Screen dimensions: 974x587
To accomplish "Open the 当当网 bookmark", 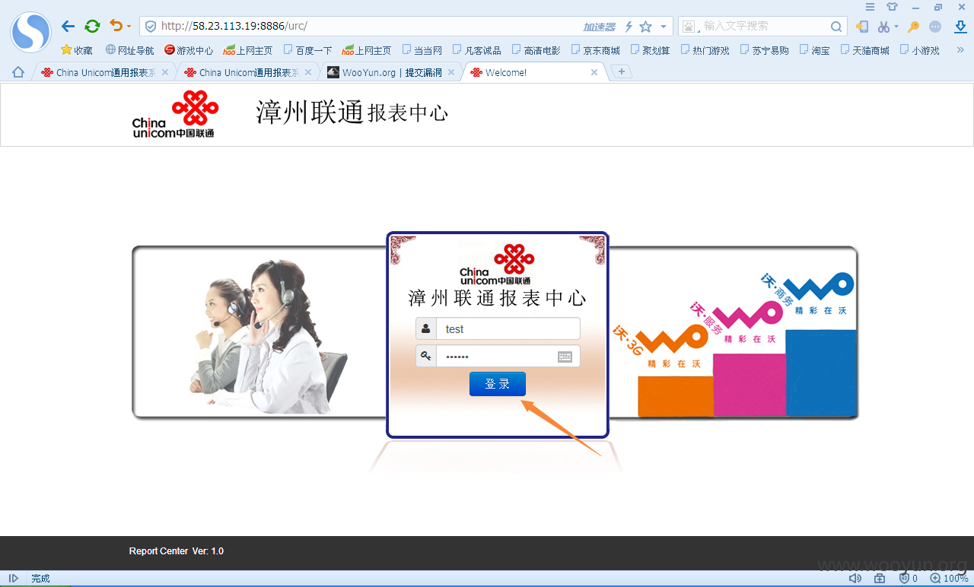I will pyautogui.click(x=422, y=50).
